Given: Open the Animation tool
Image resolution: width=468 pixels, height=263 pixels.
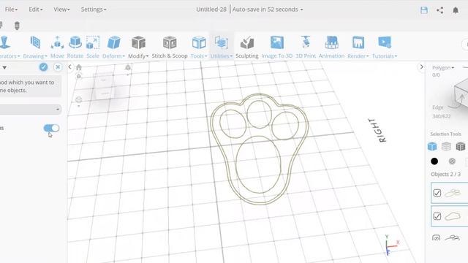Looking at the screenshot, I should [x=331, y=47].
